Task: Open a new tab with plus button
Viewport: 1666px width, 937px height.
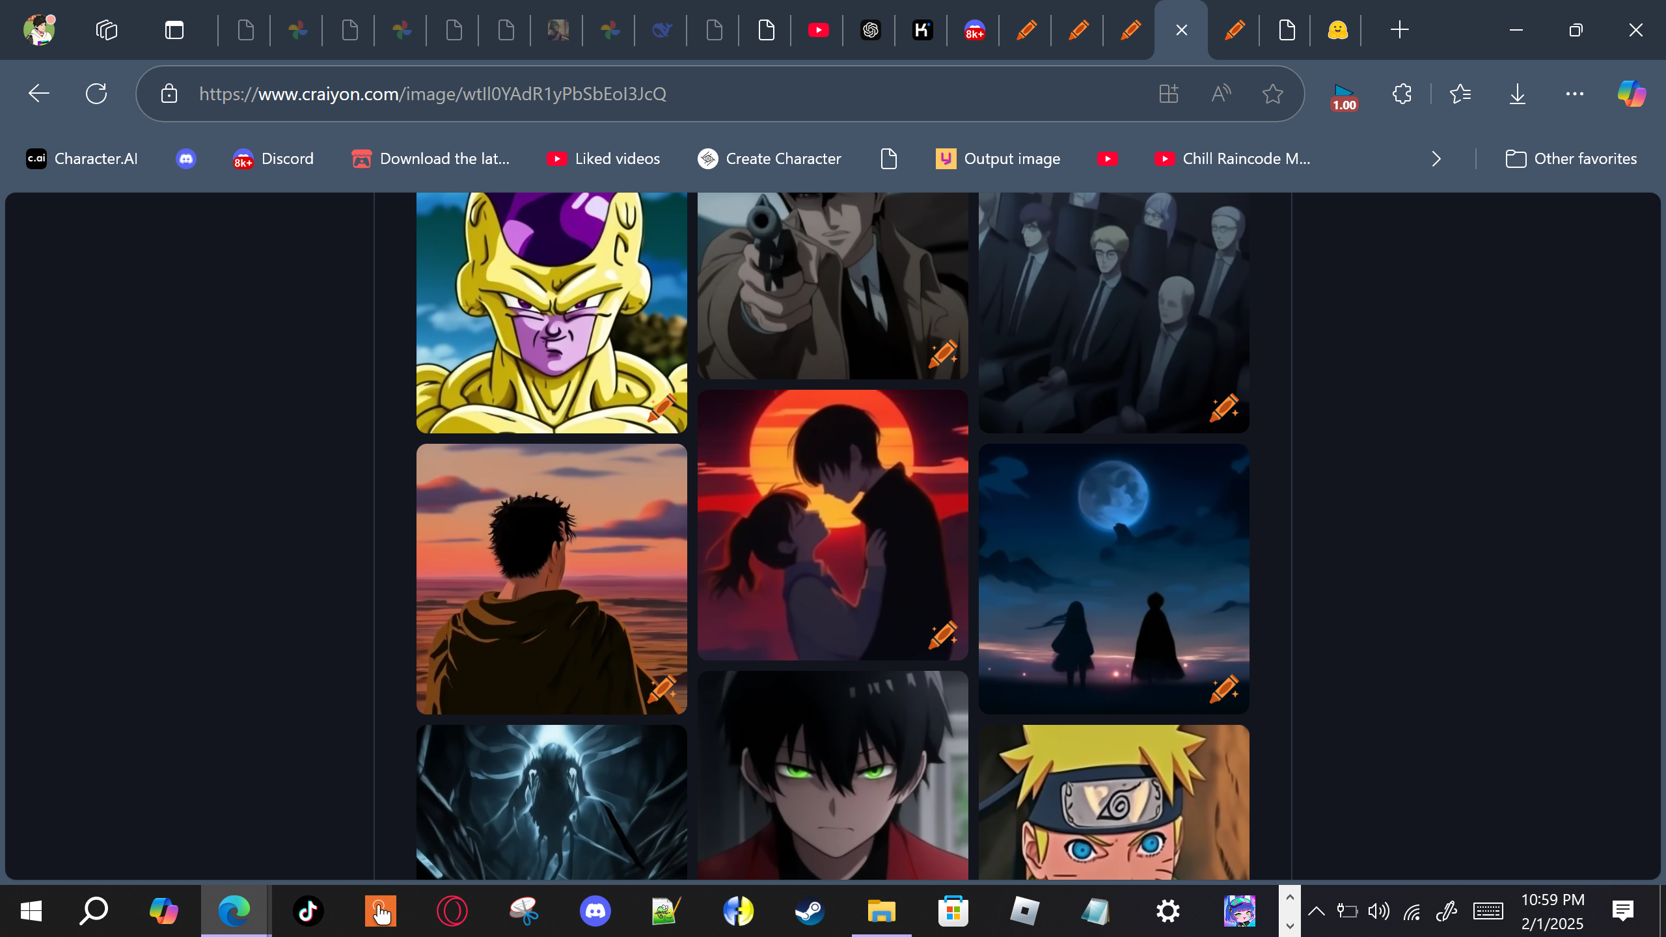Action: click(1399, 30)
